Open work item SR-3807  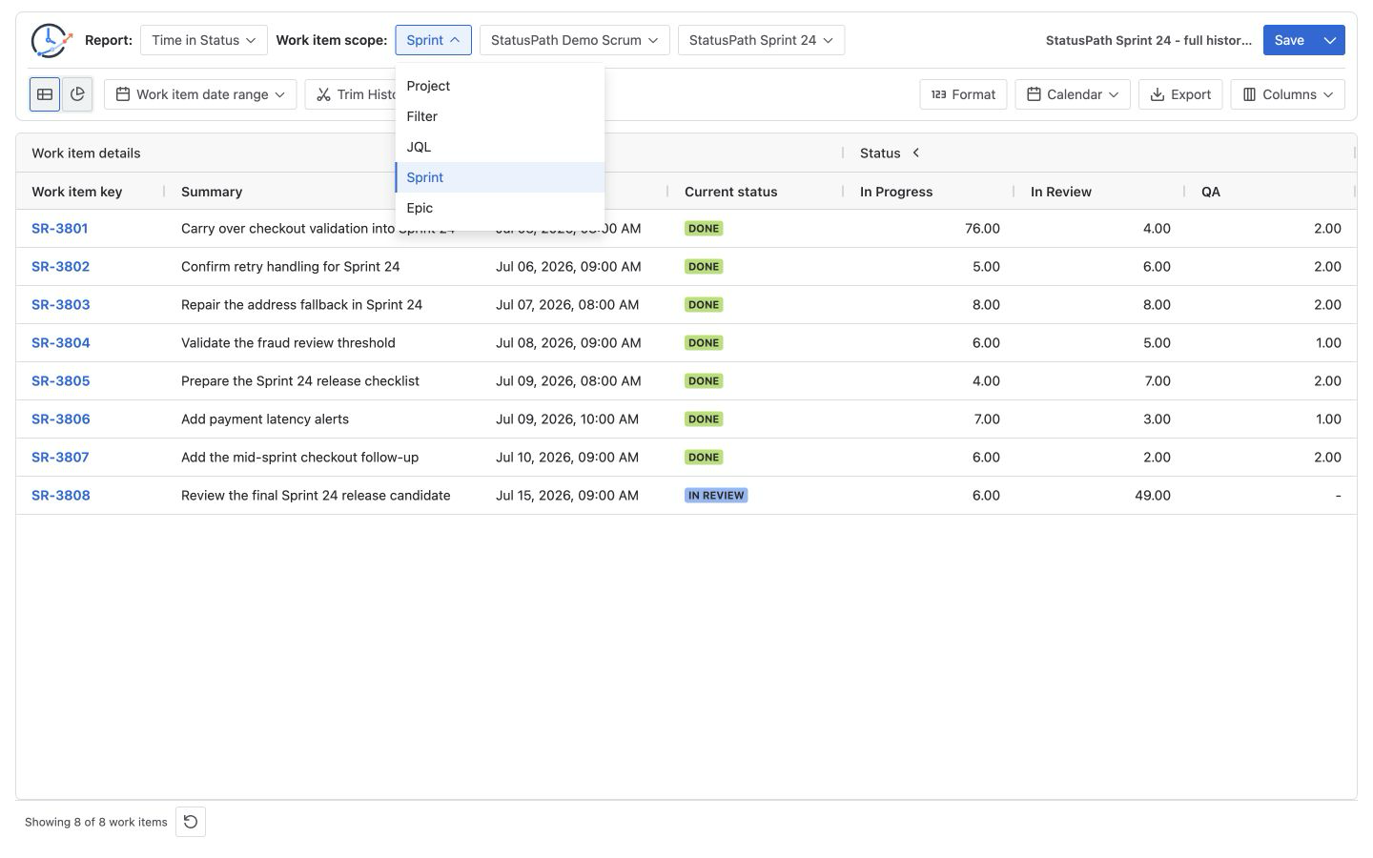pyautogui.click(x=60, y=458)
